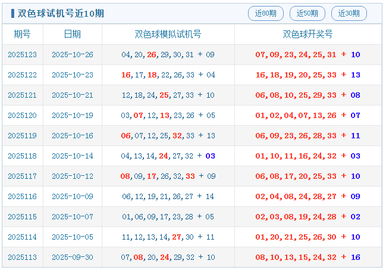Viewport: 386px width, 273px height.
Task: Click the 双色球开奖号 column header
Action: coord(307,34)
